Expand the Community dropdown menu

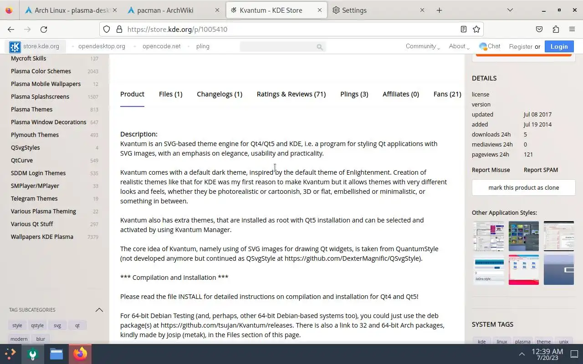423,46
